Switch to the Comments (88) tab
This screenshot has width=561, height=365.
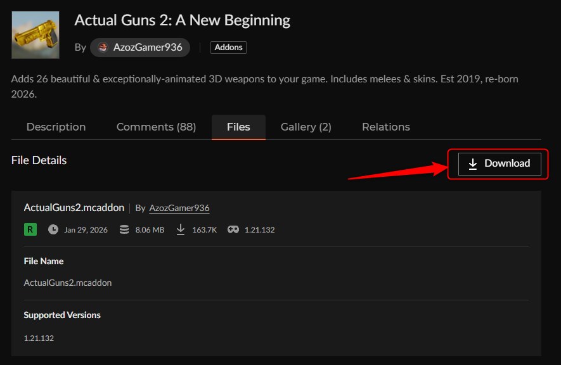(156, 127)
